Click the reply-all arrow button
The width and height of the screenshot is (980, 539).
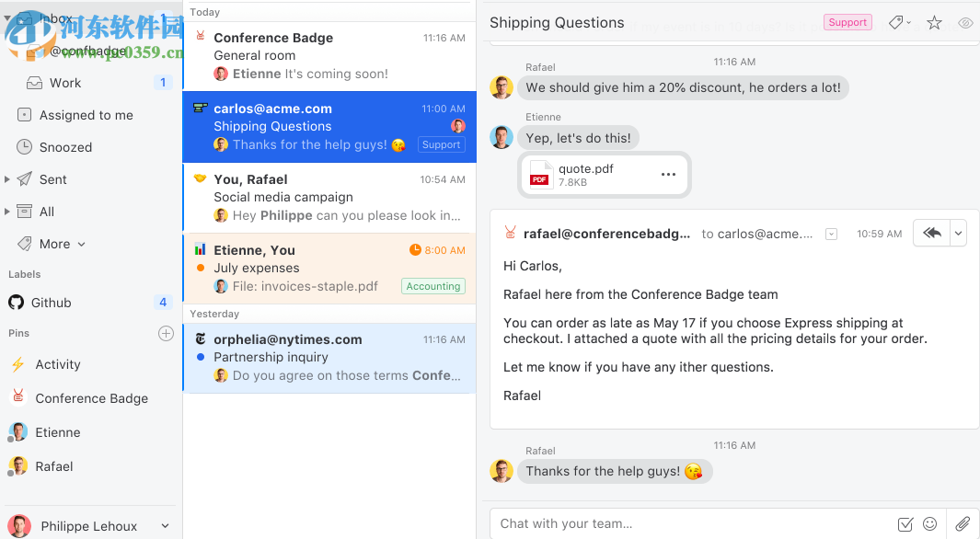tap(931, 234)
